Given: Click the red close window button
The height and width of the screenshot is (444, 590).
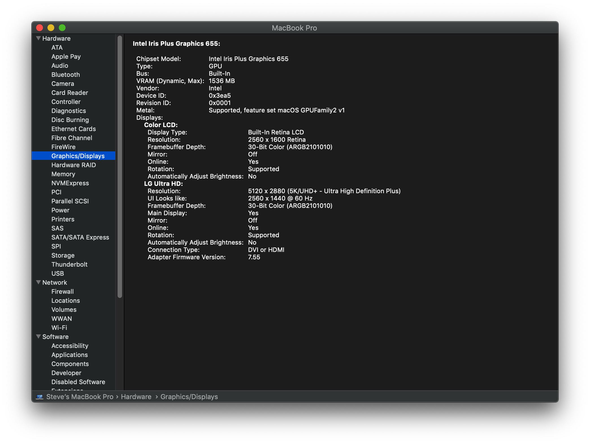Looking at the screenshot, I should click(x=40, y=28).
